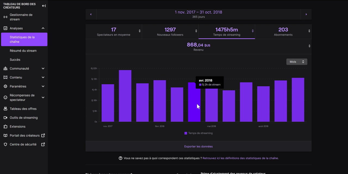Expand Récompenses de spectateur section
This screenshot has width=348, height=174.
pyautogui.click(x=43, y=98)
